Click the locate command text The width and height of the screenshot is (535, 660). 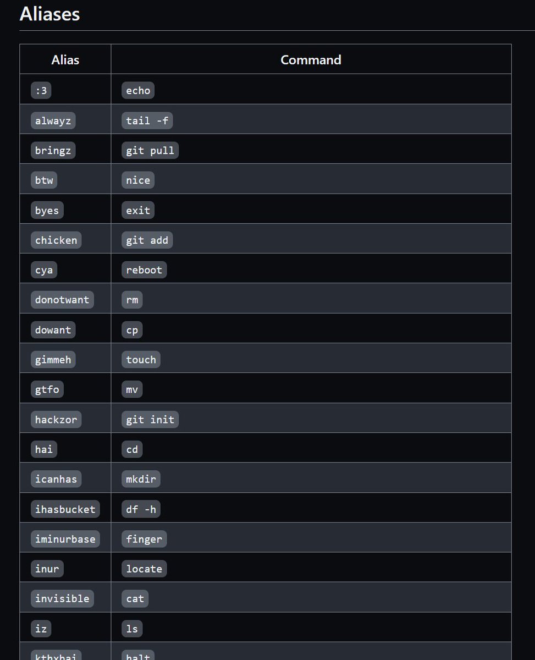[144, 569]
